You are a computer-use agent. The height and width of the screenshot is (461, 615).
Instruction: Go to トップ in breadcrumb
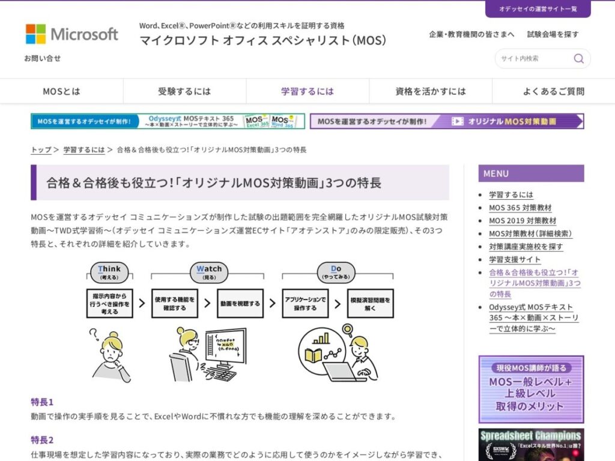[x=41, y=149]
